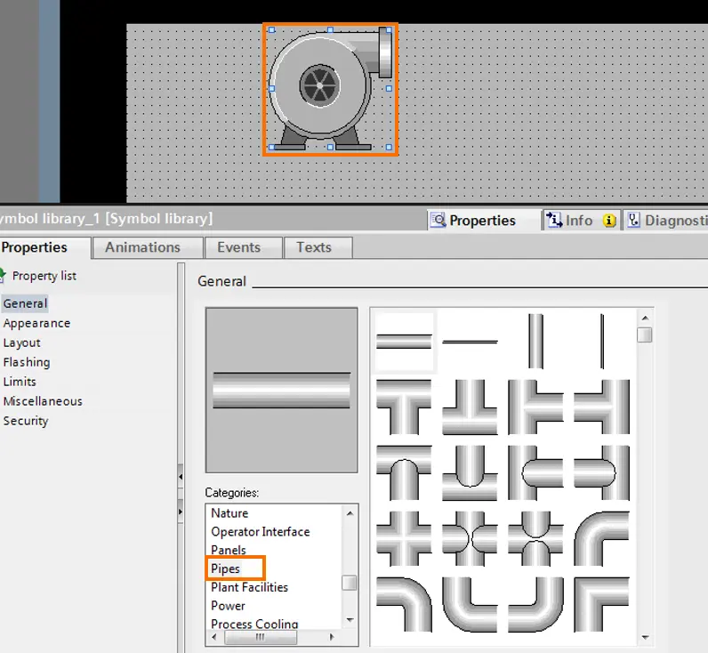Collapse the property list using the splitter arrow
The height and width of the screenshot is (653, 708).
181,477
